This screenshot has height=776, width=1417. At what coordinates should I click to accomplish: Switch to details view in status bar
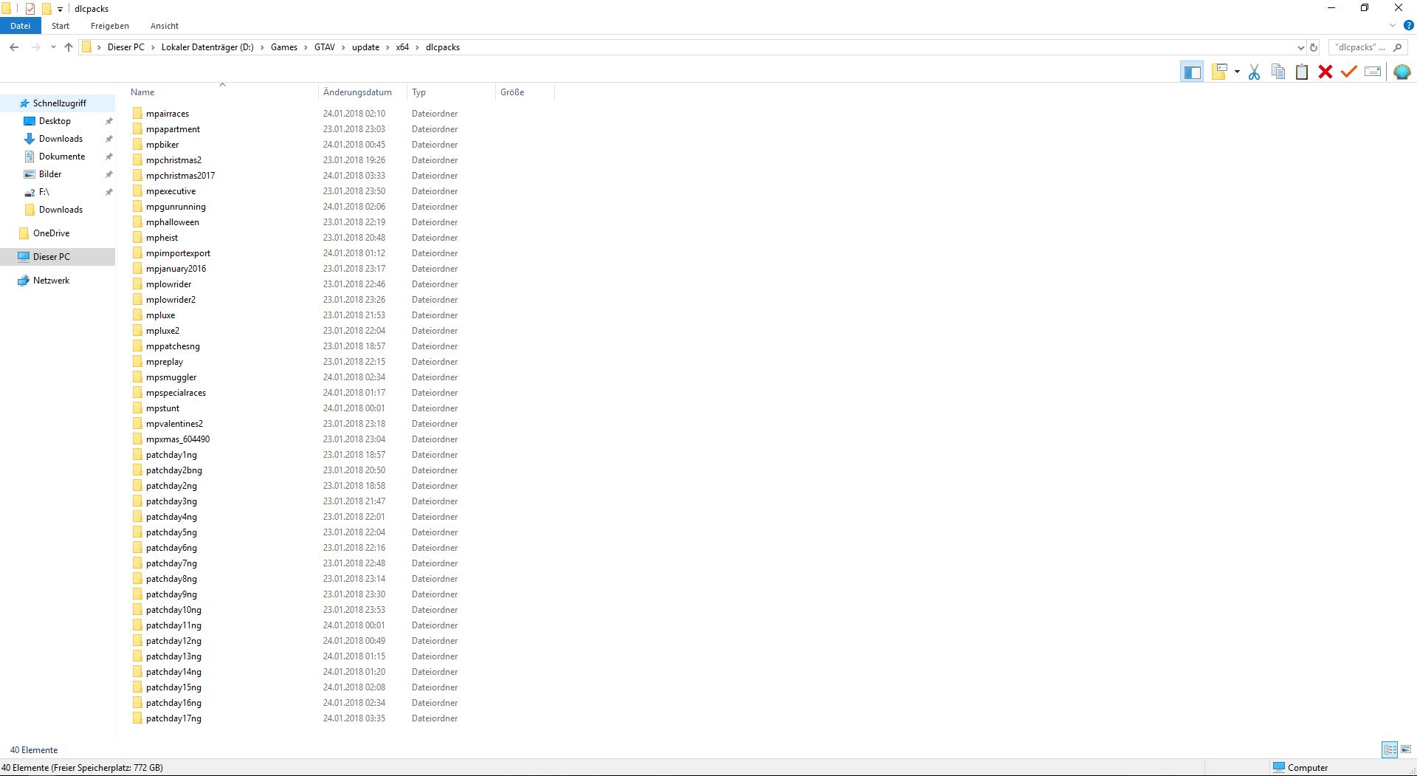click(1389, 749)
